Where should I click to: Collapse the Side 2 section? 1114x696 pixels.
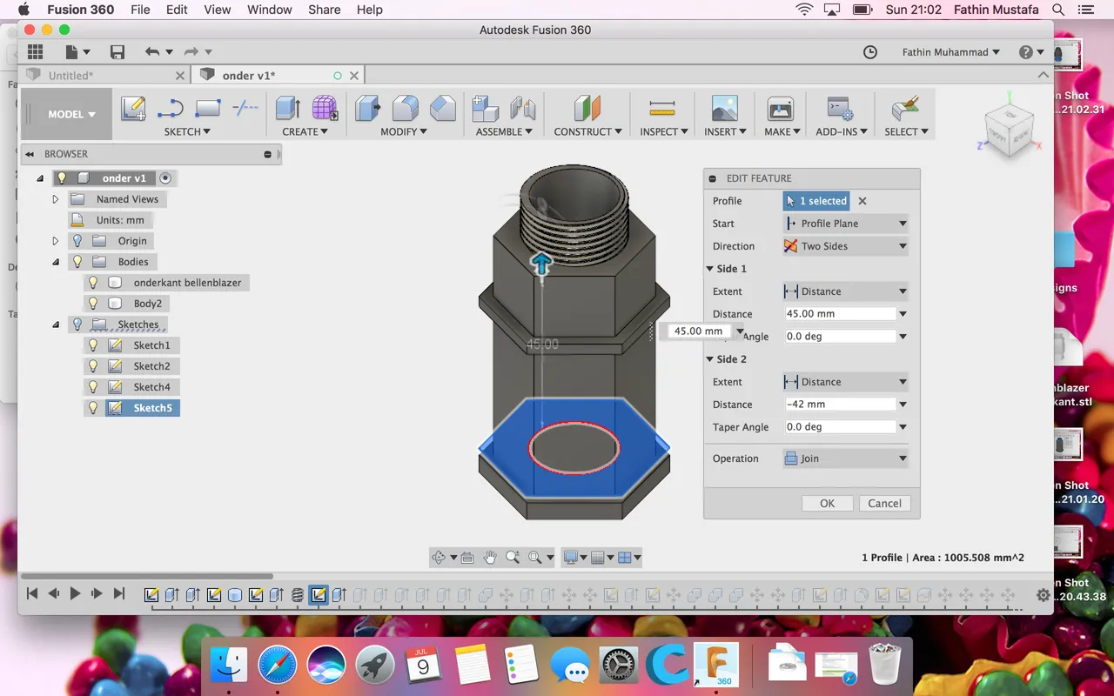point(710,359)
